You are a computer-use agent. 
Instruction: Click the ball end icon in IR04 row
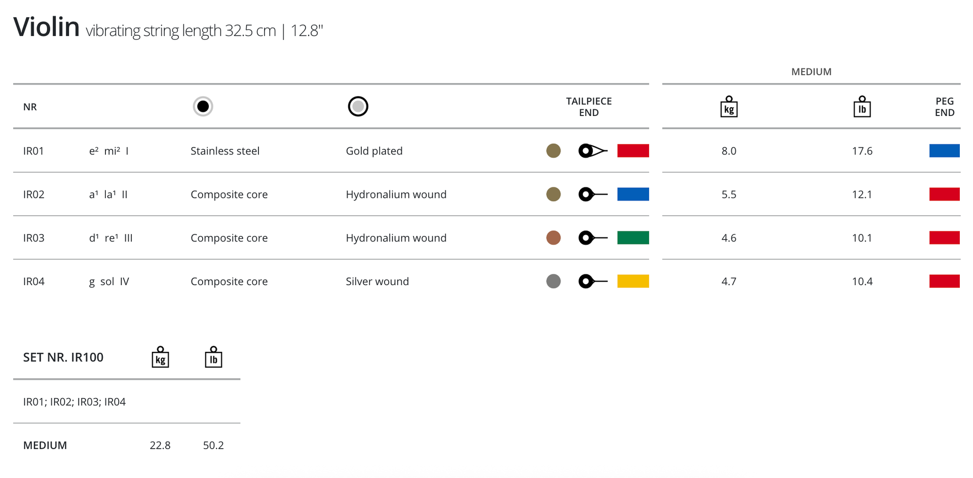[x=592, y=282]
